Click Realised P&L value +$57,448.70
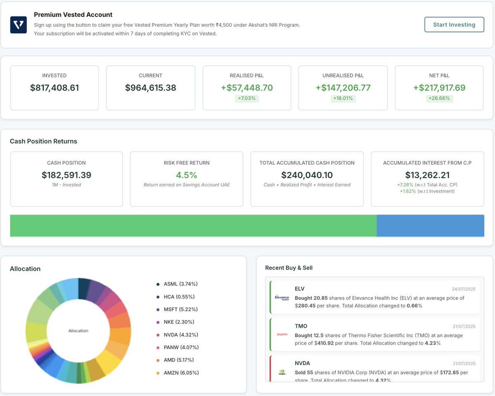The width and height of the screenshot is (495, 396). 247,88
